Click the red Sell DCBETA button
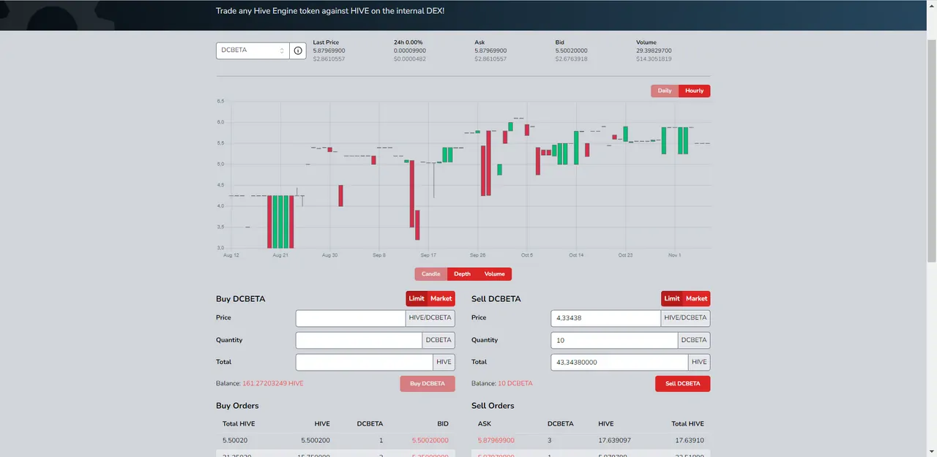Screen dimensions: 937x457 coord(683,383)
